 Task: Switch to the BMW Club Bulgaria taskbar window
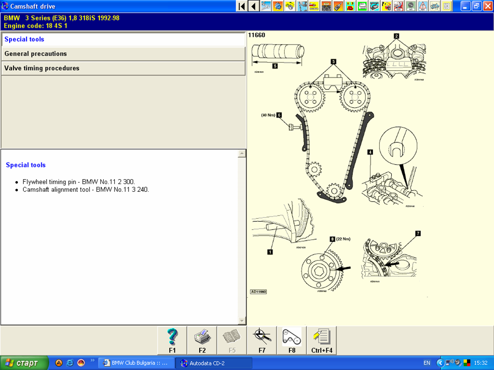pyautogui.click(x=136, y=363)
